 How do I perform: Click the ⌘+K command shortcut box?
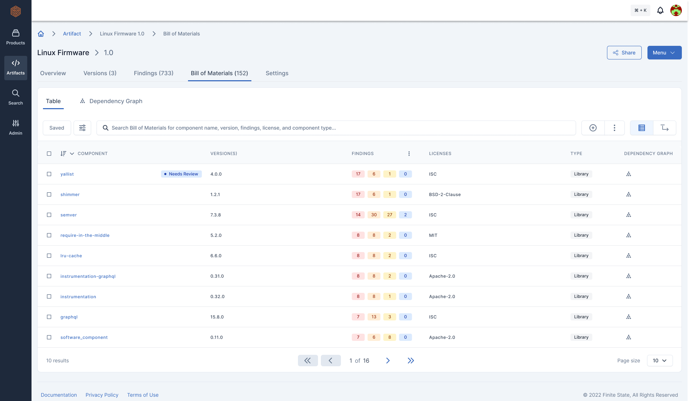[640, 10]
